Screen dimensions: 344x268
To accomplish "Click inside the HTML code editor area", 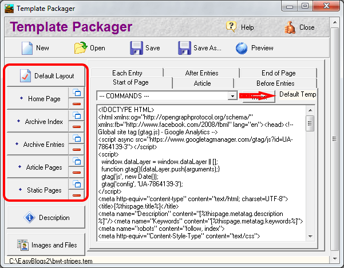I will [201, 173].
